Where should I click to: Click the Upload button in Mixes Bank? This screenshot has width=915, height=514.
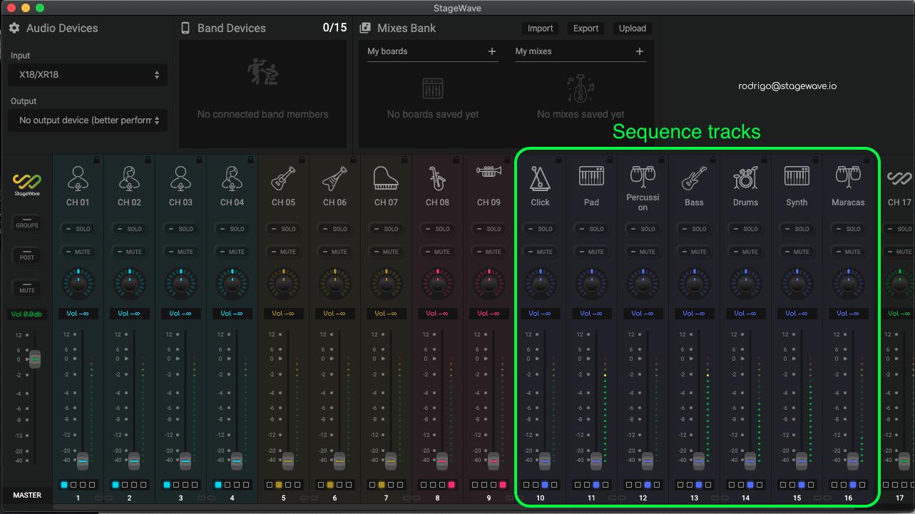click(632, 29)
